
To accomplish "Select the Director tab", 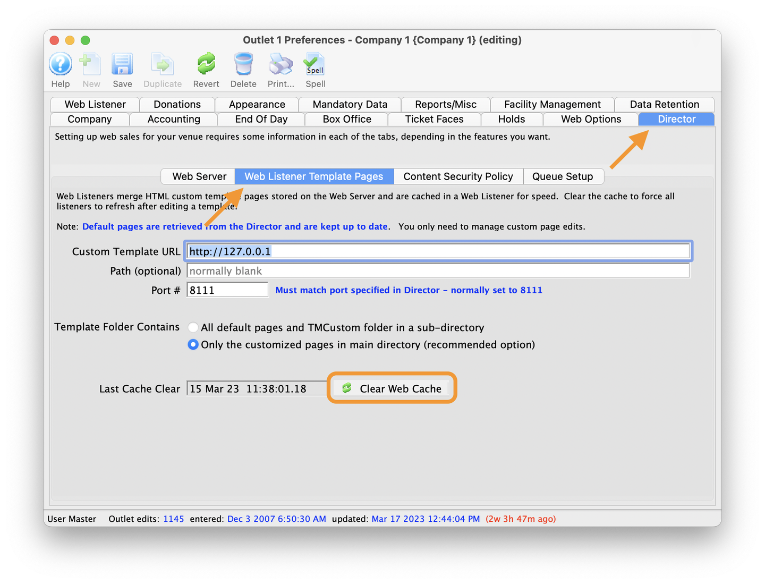I will click(677, 119).
